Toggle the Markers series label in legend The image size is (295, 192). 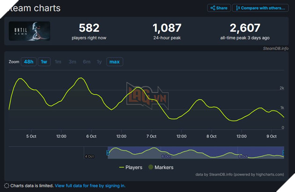[x=164, y=167]
